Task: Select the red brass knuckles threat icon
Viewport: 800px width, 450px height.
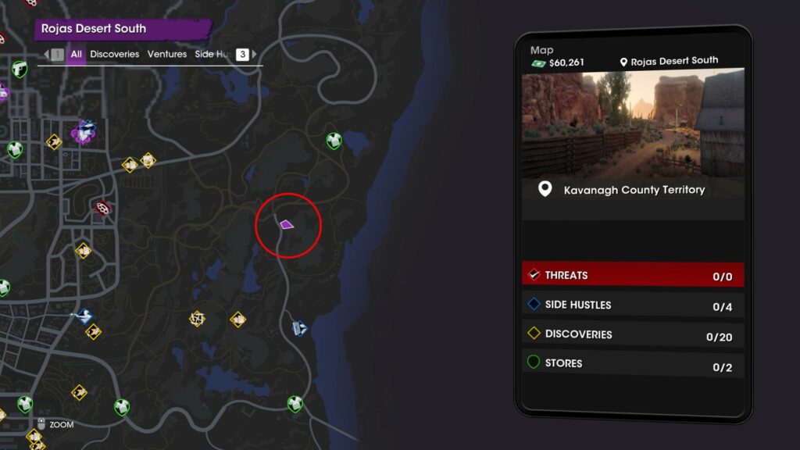Action: (x=102, y=208)
